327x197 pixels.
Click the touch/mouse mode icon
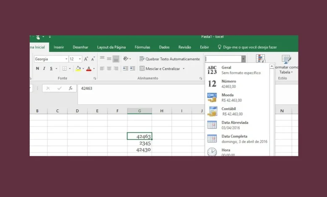[38, 37]
